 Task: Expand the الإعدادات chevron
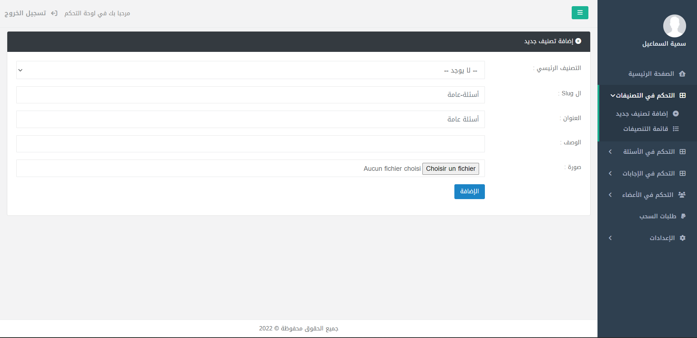coord(610,238)
